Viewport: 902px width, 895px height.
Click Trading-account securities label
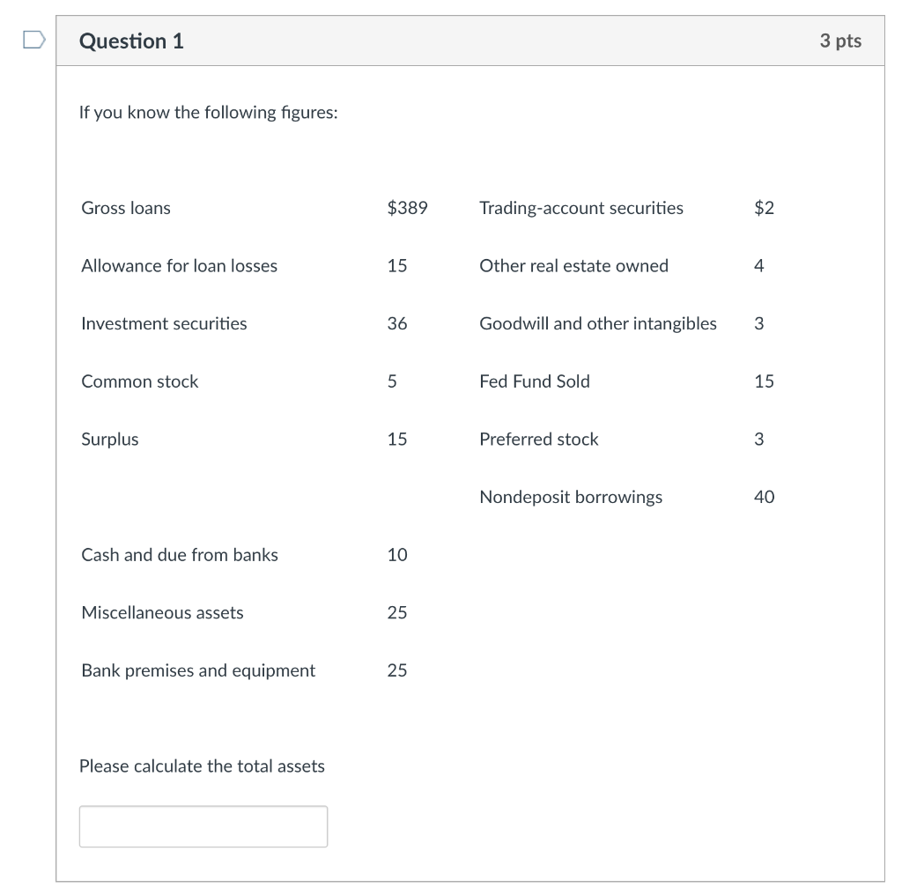click(581, 208)
